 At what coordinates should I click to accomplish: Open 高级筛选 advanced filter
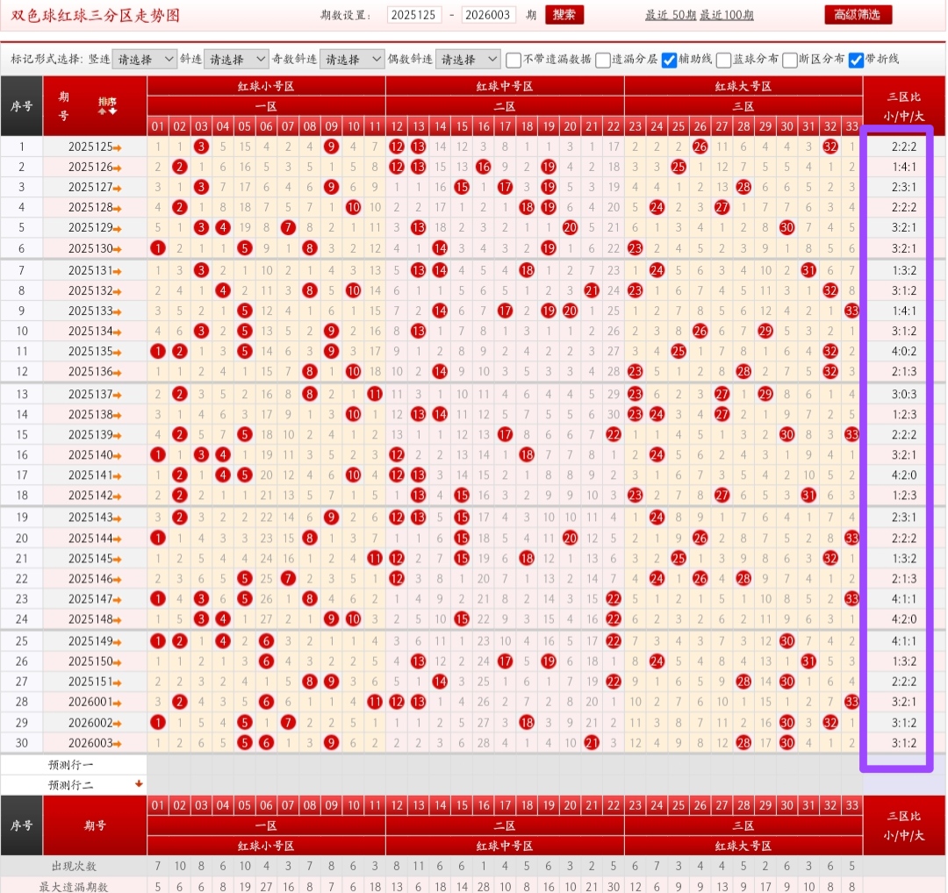[858, 15]
